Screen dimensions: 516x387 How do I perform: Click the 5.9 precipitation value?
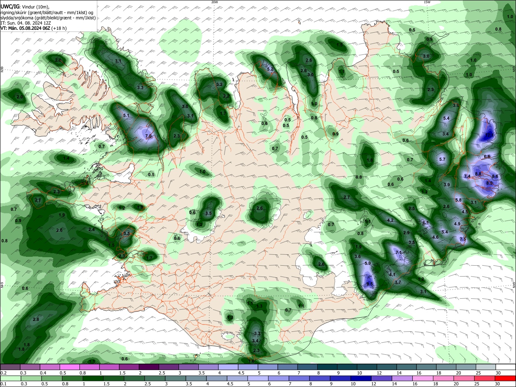[x=367, y=263]
